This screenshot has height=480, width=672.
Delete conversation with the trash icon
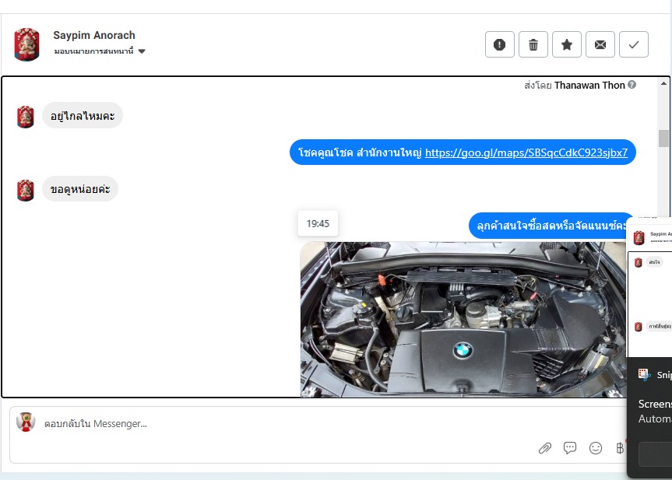tap(533, 44)
